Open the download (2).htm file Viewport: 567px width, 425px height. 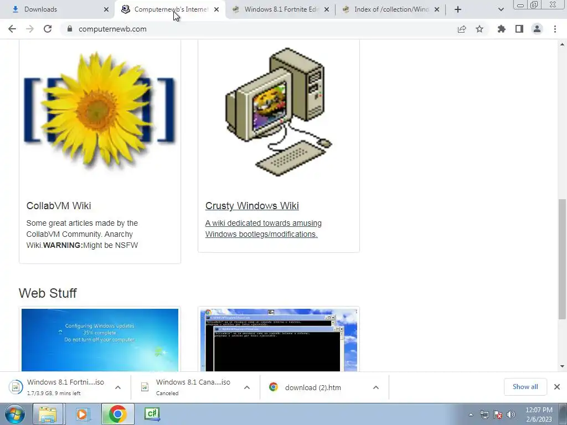click(313, 387)
